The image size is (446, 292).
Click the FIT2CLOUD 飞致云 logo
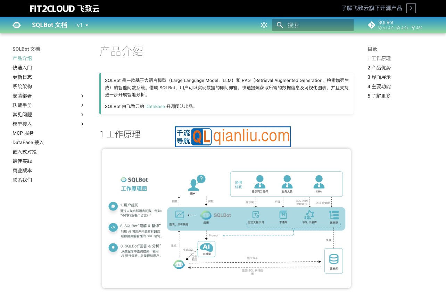tap(64, 8)
